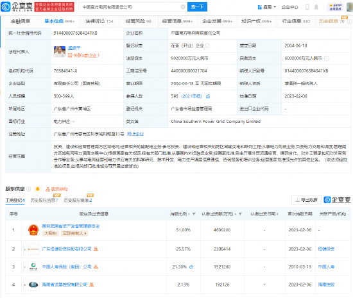Click the company name search field

(130, 7)
